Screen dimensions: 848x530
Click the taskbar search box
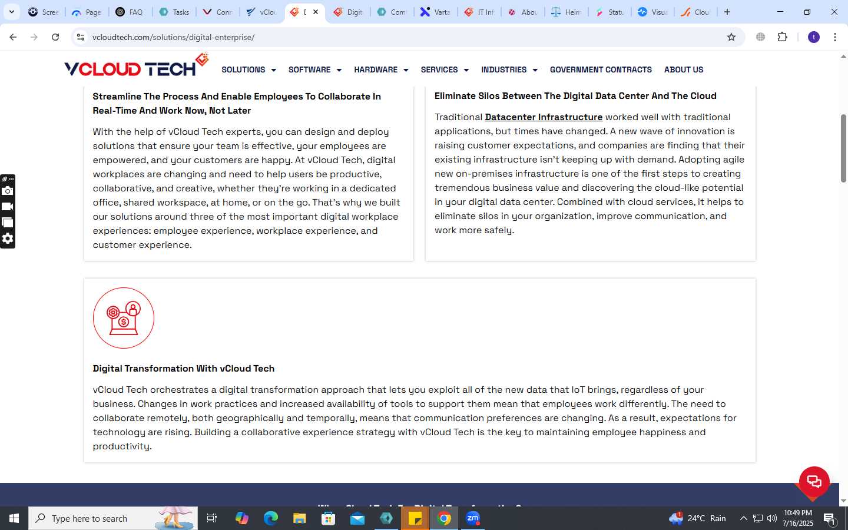(113, 518)
